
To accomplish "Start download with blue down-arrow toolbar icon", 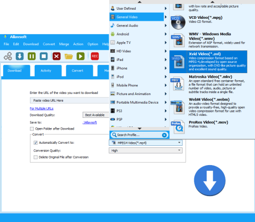I will point(20,56).
